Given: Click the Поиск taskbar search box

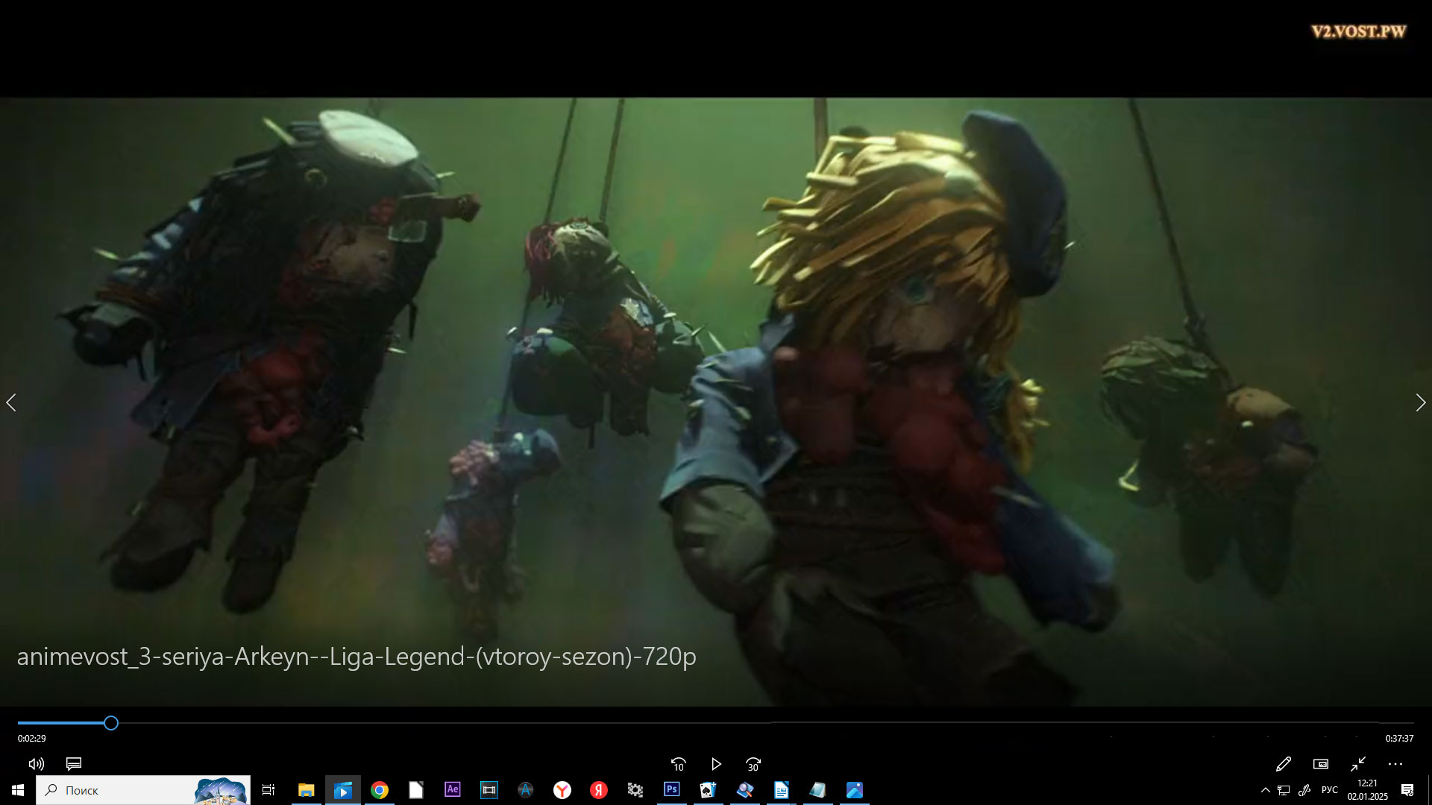Looking at the screenshot, I should pos(143,790).
